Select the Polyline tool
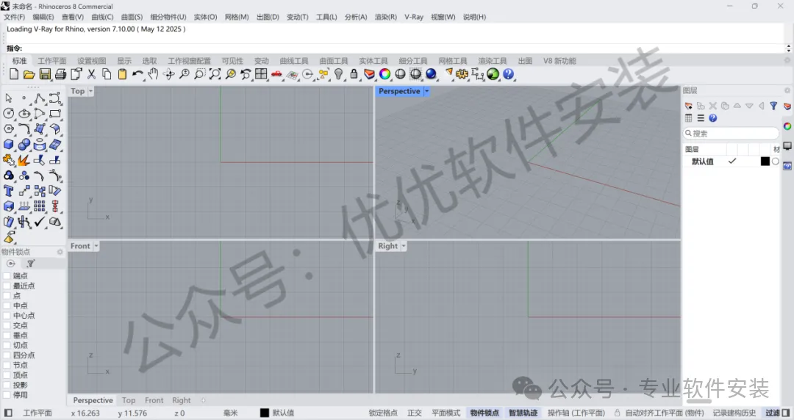The height and width of the screenshot is (420, 794). 40,98
